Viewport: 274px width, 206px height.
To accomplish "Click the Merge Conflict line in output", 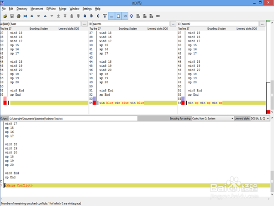I will 137,185.
